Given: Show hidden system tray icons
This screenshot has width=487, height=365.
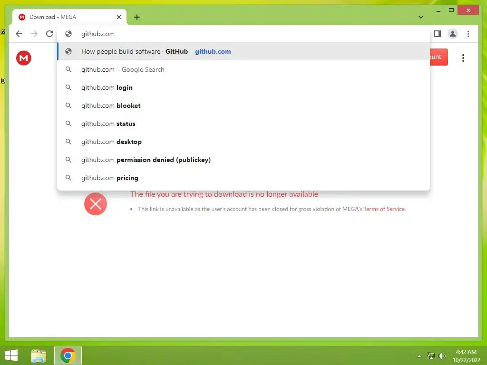Looking at the screenshot, I should point(419,356).
